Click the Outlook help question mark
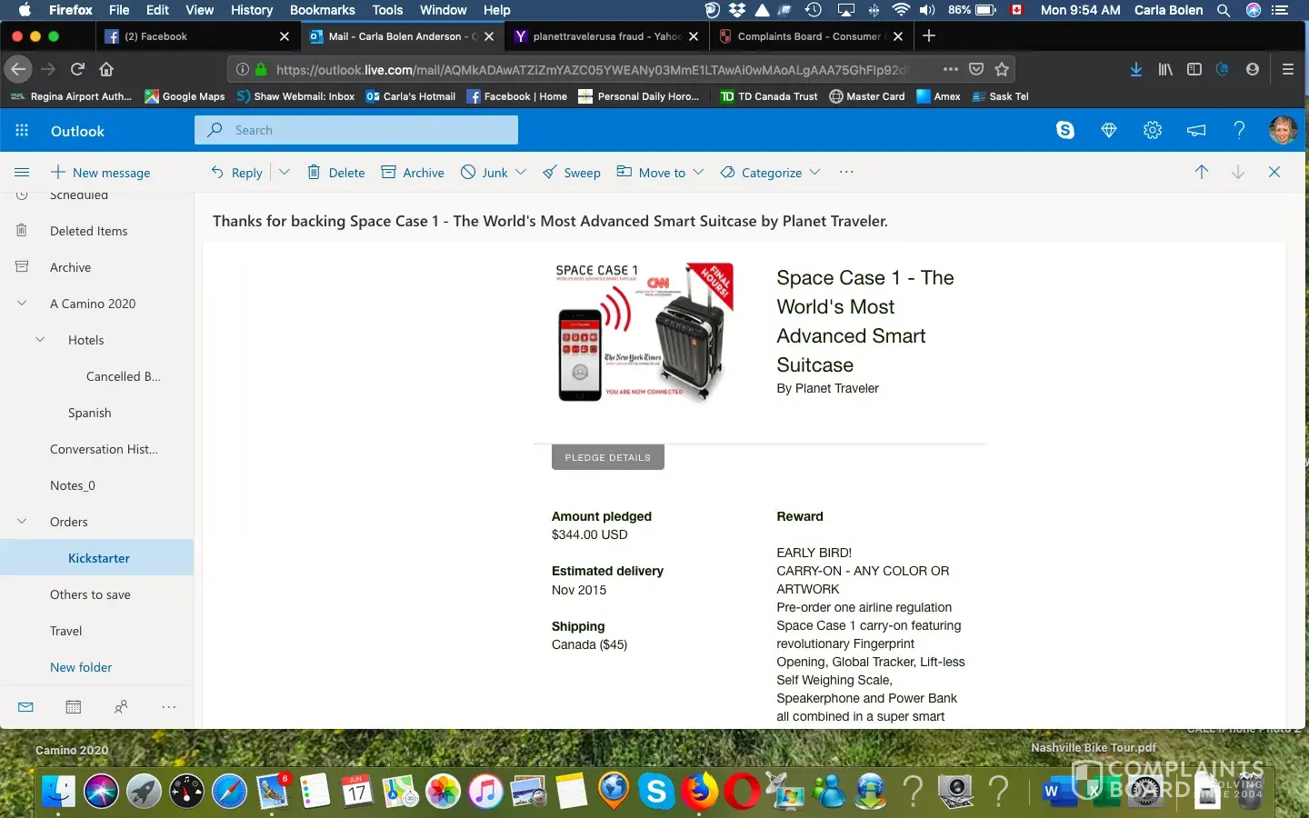 [1239, 130]
